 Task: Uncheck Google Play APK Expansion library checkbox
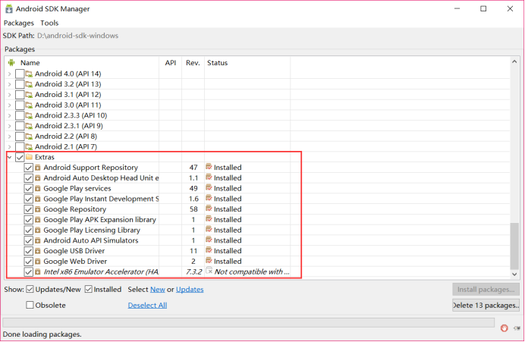tap(29, 220)
